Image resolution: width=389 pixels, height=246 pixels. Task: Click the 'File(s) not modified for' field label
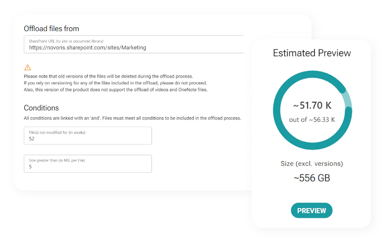(x=57, y=133)
